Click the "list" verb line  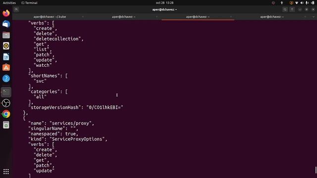[43, 49]
